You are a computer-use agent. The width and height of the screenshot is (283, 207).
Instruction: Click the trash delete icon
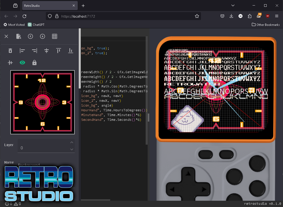pyautogui.click(x=10, y=51)
